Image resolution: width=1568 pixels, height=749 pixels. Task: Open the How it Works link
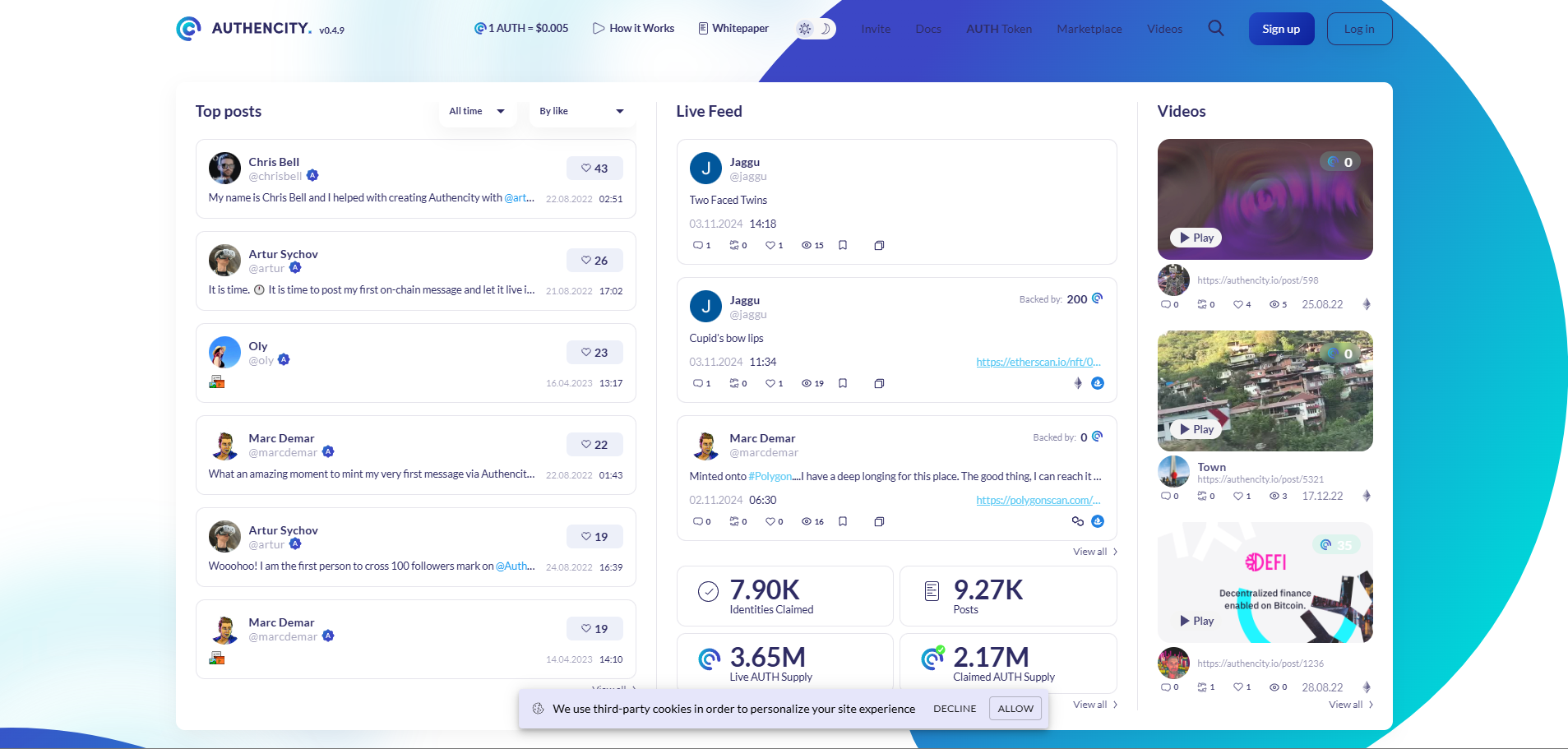click(633, 28)
